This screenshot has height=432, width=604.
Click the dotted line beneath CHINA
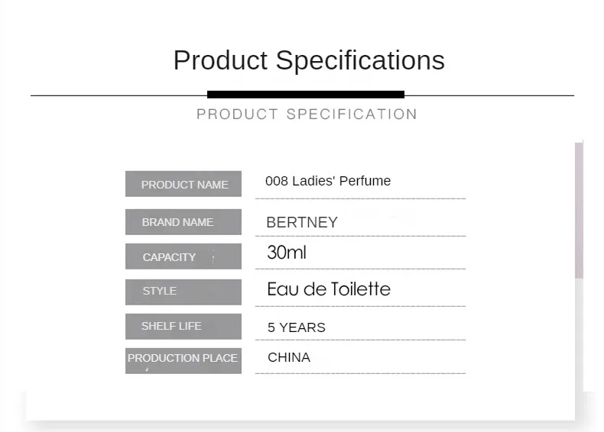(x=360, y=373)
